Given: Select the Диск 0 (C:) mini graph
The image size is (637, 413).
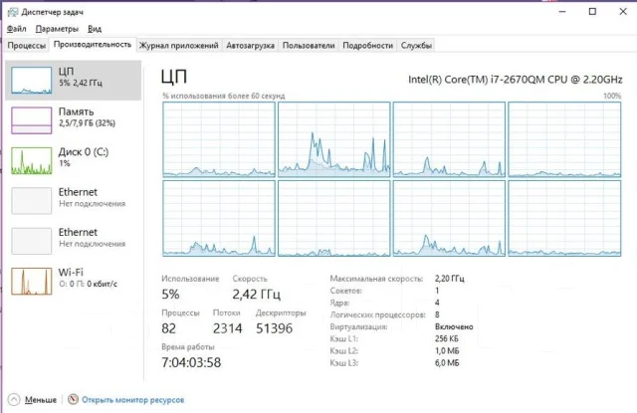Looking at the screenshot, I should (32, 160).
